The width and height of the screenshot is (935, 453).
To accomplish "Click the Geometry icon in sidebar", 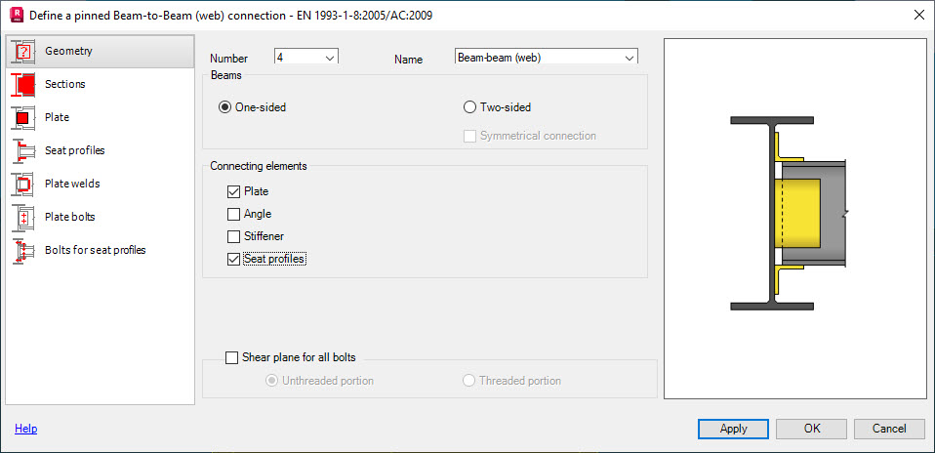I will (x=23, y=52).
